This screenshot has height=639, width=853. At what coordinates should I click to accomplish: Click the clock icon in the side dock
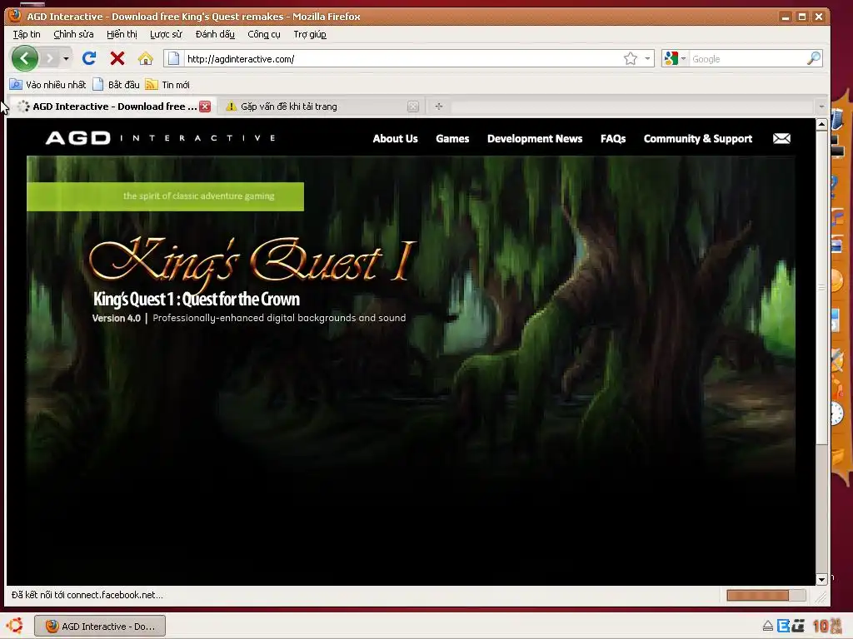837,414
